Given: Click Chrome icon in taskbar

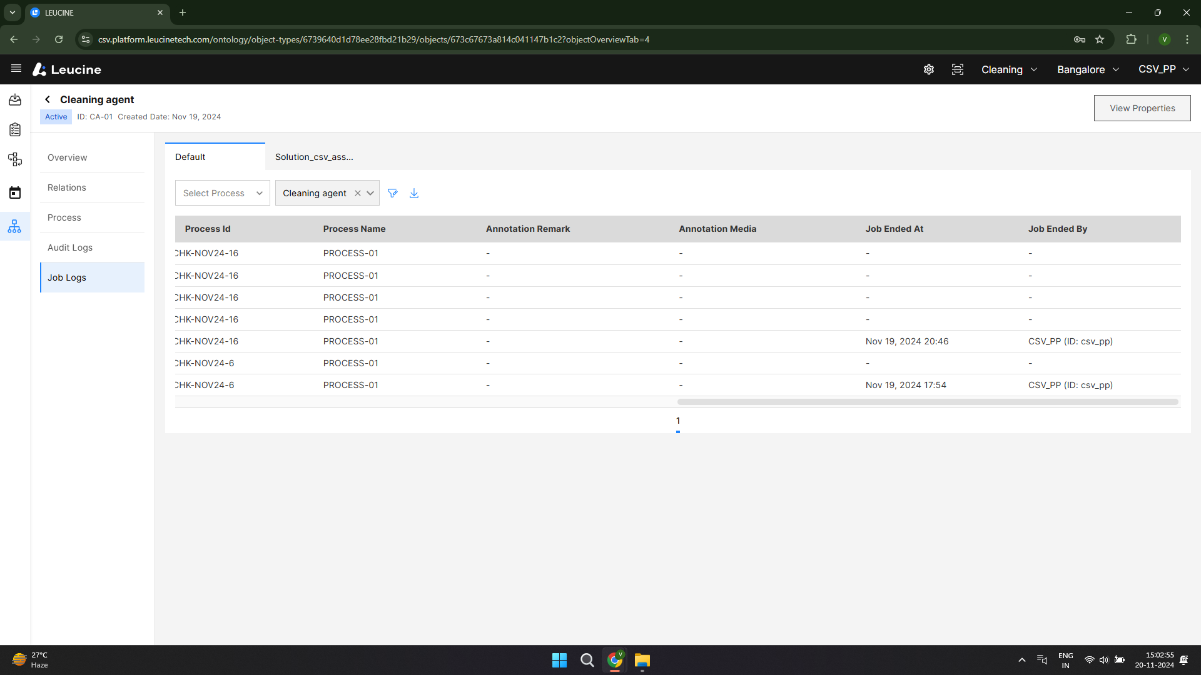Looking at the screenshot, I should click(615, 660).
